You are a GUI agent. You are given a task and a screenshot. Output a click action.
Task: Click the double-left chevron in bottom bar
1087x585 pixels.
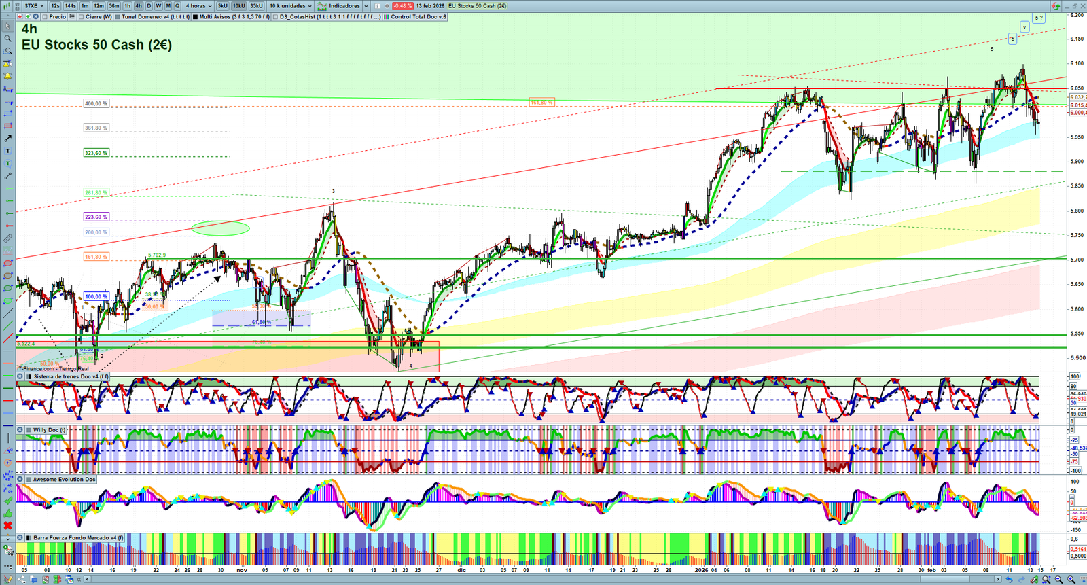point(79,580)
